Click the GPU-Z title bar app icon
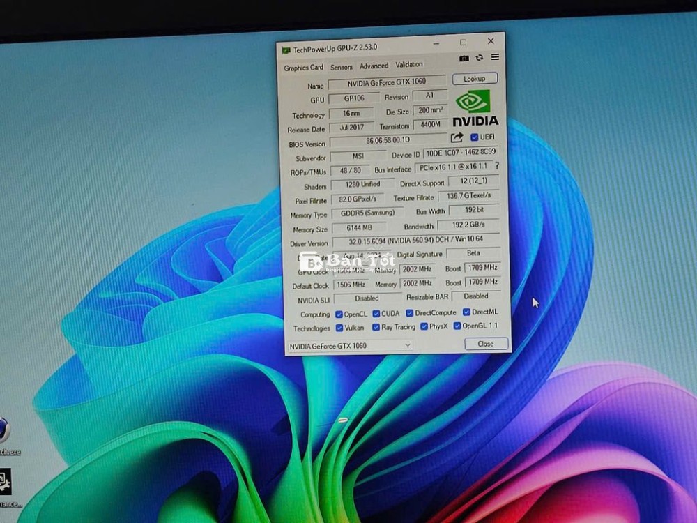The image size is (697, 523). click(286, 50)
